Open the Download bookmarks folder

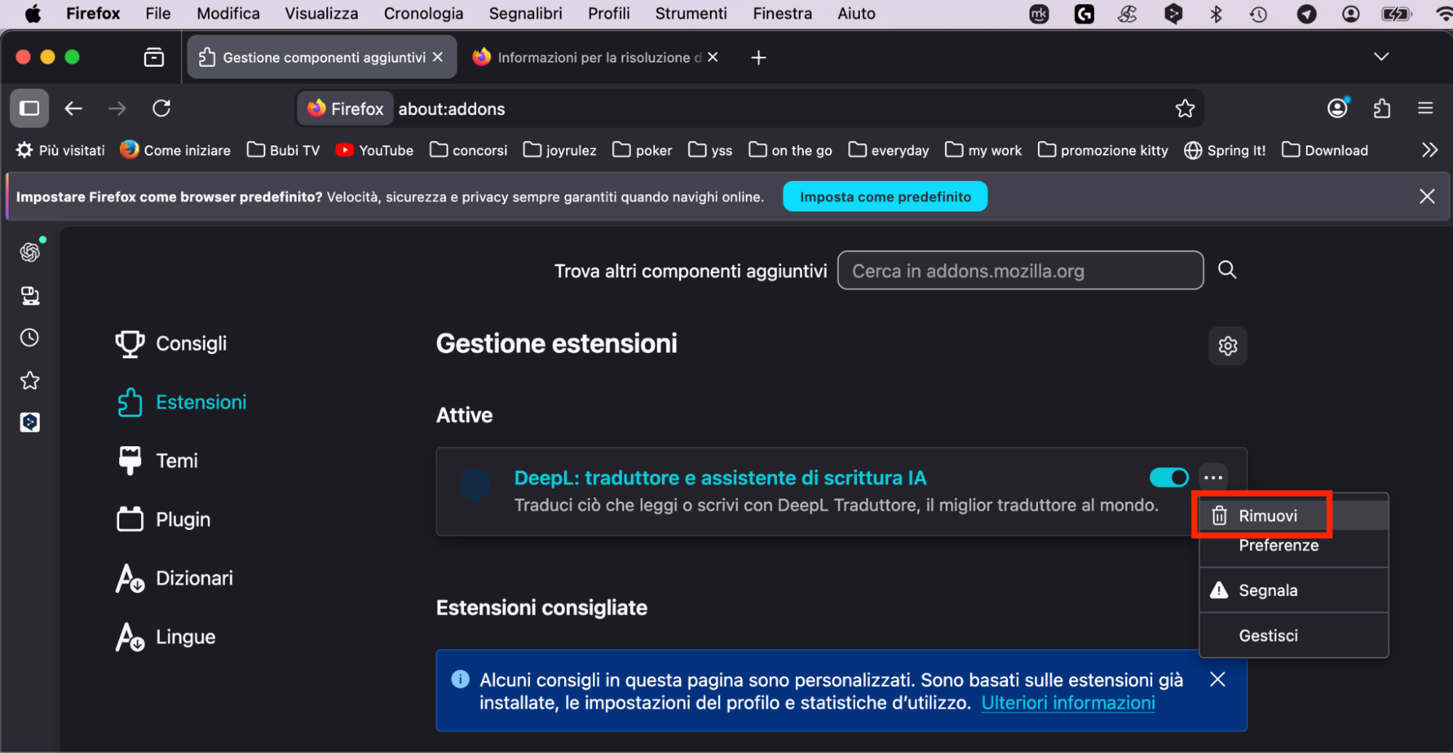[x=1325, y=150]
